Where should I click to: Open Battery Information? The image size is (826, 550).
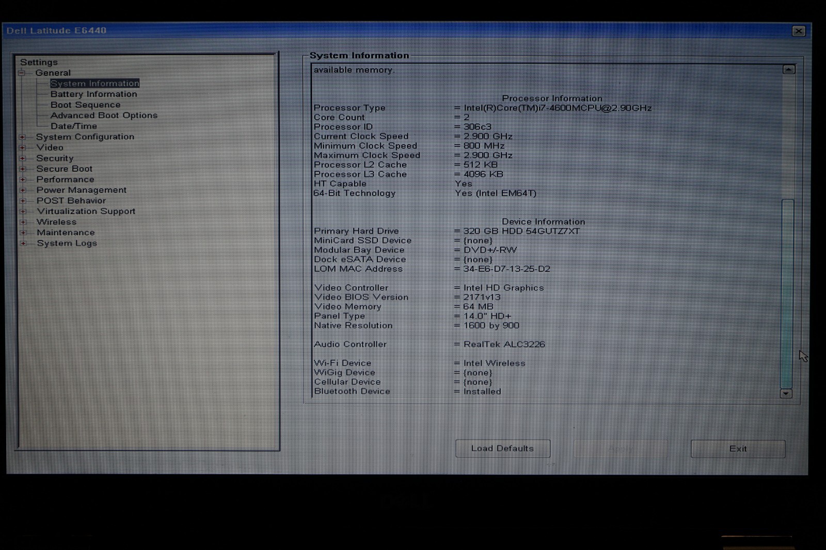[x=94, y=94]
